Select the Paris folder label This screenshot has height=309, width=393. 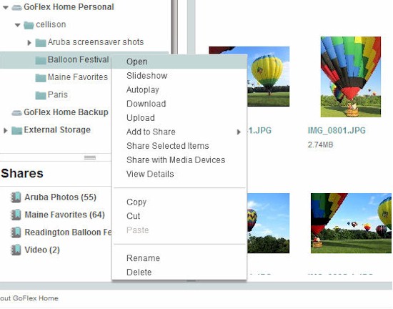click(x=58, y=95)
